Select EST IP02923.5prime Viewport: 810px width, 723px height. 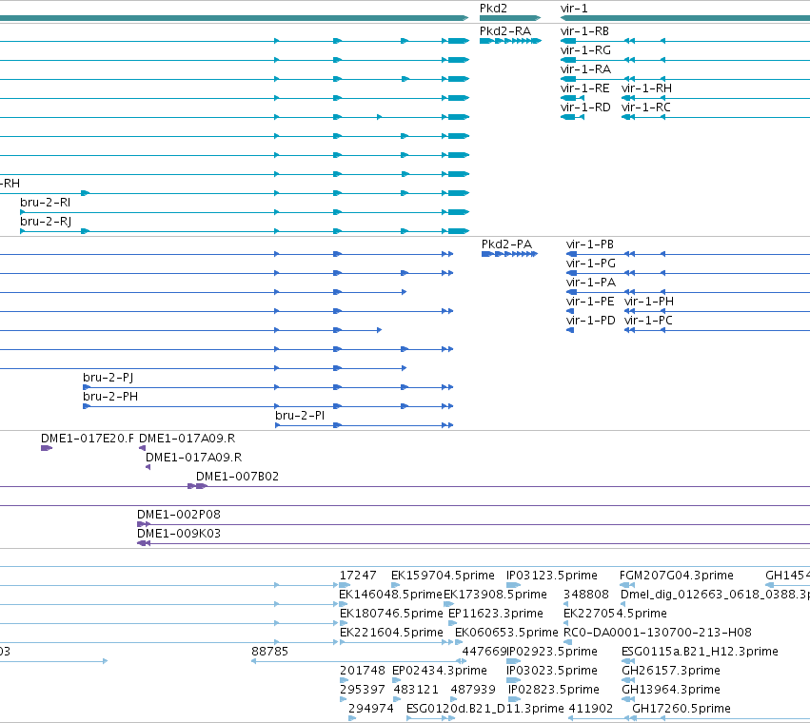pos(552,653)
